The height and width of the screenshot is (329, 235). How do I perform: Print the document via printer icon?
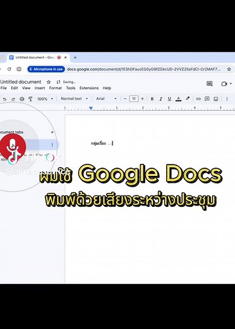point(21,99)
